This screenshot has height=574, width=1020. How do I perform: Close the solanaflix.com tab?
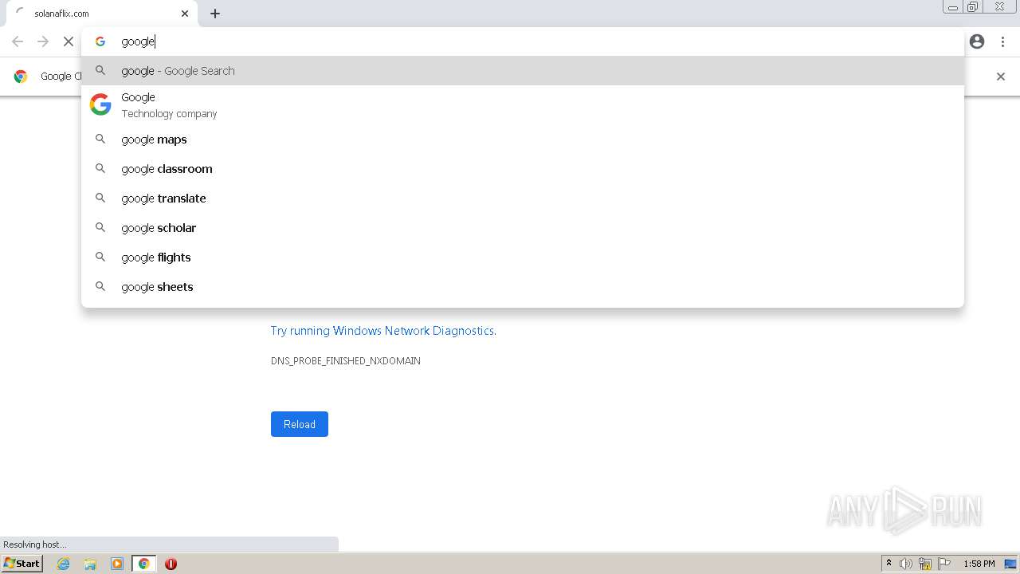pos(185,14)
